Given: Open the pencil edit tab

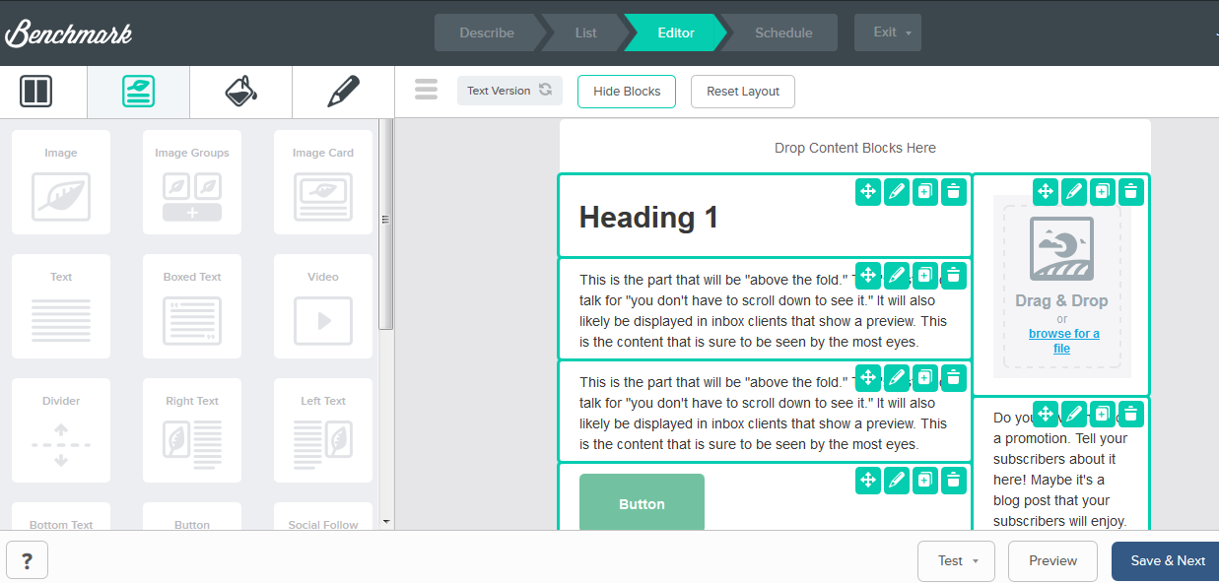Looking at the screenshot, I should (343, 92).
